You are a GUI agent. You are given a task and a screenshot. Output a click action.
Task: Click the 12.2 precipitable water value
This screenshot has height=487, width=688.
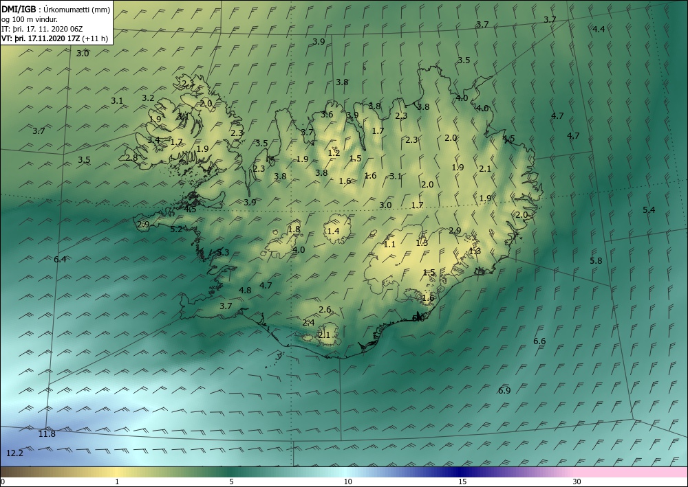(x=14, y=453)
